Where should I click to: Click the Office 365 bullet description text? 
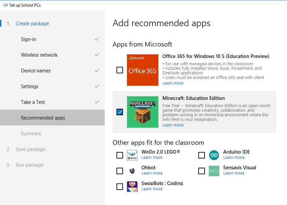213,70
